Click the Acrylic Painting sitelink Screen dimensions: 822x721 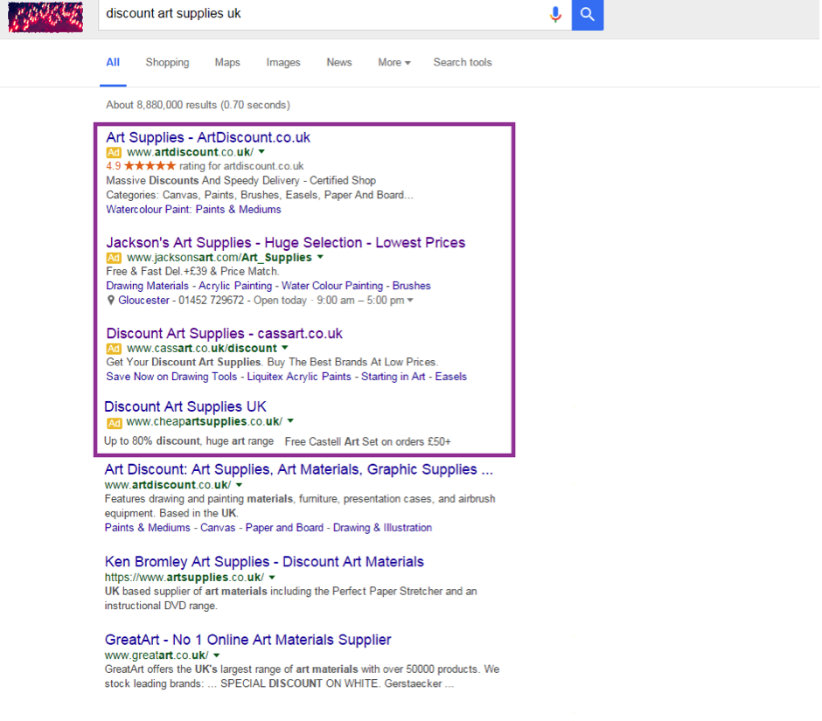coord(235,286)
